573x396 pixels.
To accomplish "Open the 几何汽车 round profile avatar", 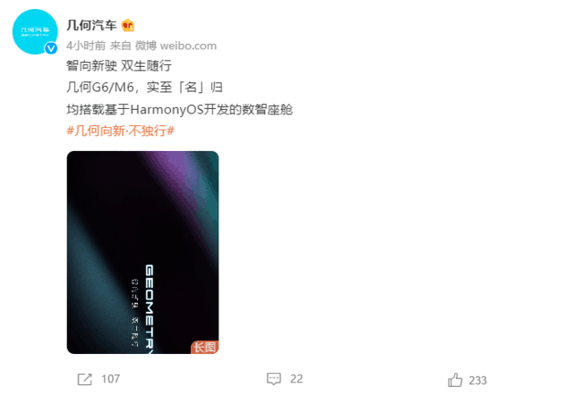I will click(35, 32).
